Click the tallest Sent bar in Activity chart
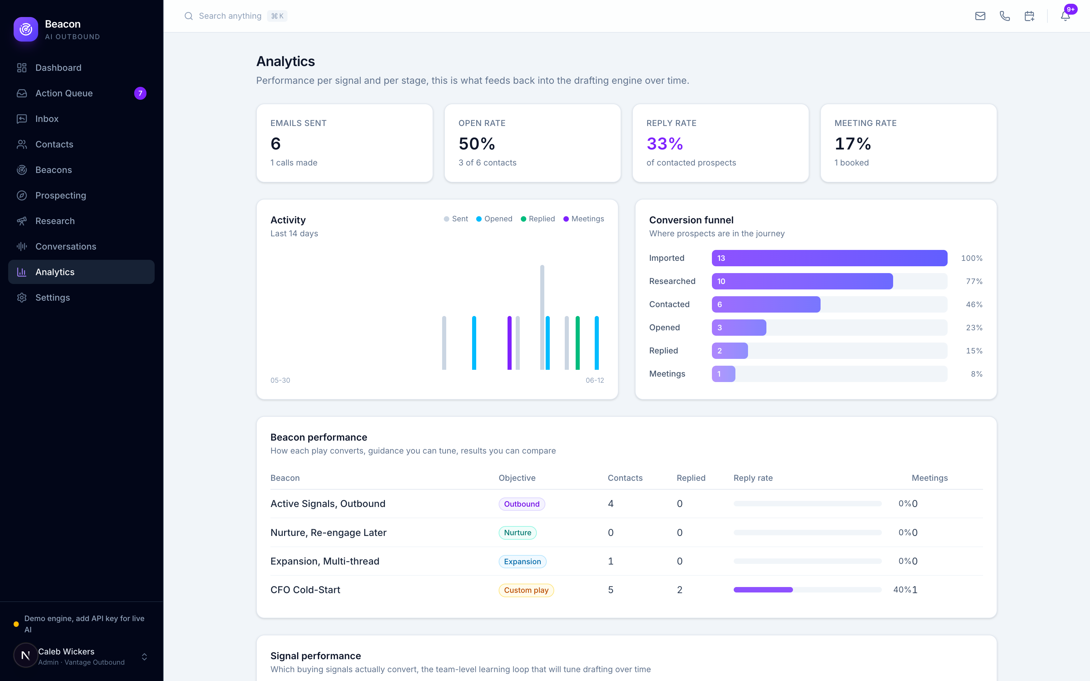 542,317
